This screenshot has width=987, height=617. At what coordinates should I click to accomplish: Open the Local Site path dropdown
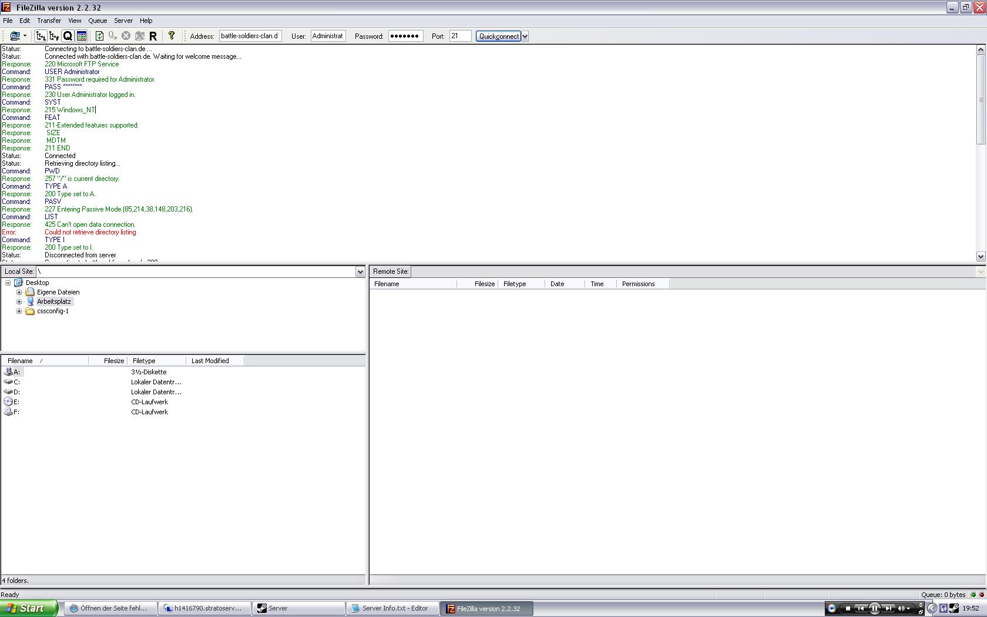click(x=360, y=271)
